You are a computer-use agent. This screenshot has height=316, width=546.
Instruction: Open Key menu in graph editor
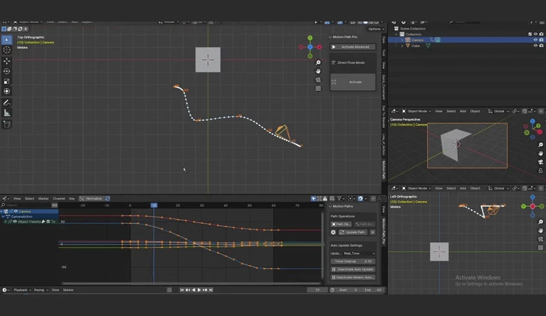click(x=72, y=198)
